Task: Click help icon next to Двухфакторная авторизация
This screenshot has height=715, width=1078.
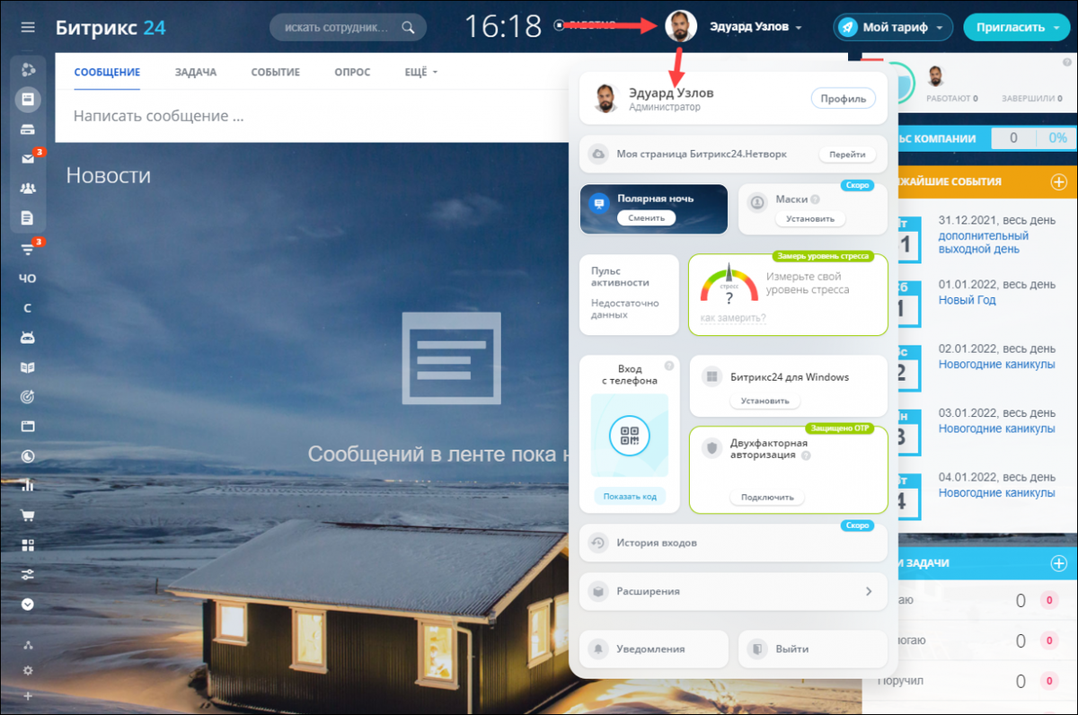Action: click(x=806, y=455)
